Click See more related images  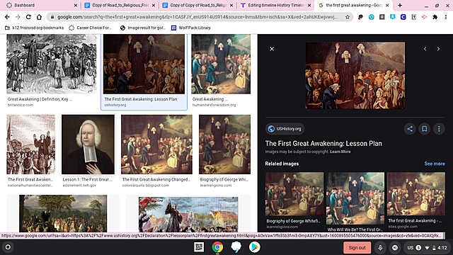pyautogui.click(x=435, y=164)
